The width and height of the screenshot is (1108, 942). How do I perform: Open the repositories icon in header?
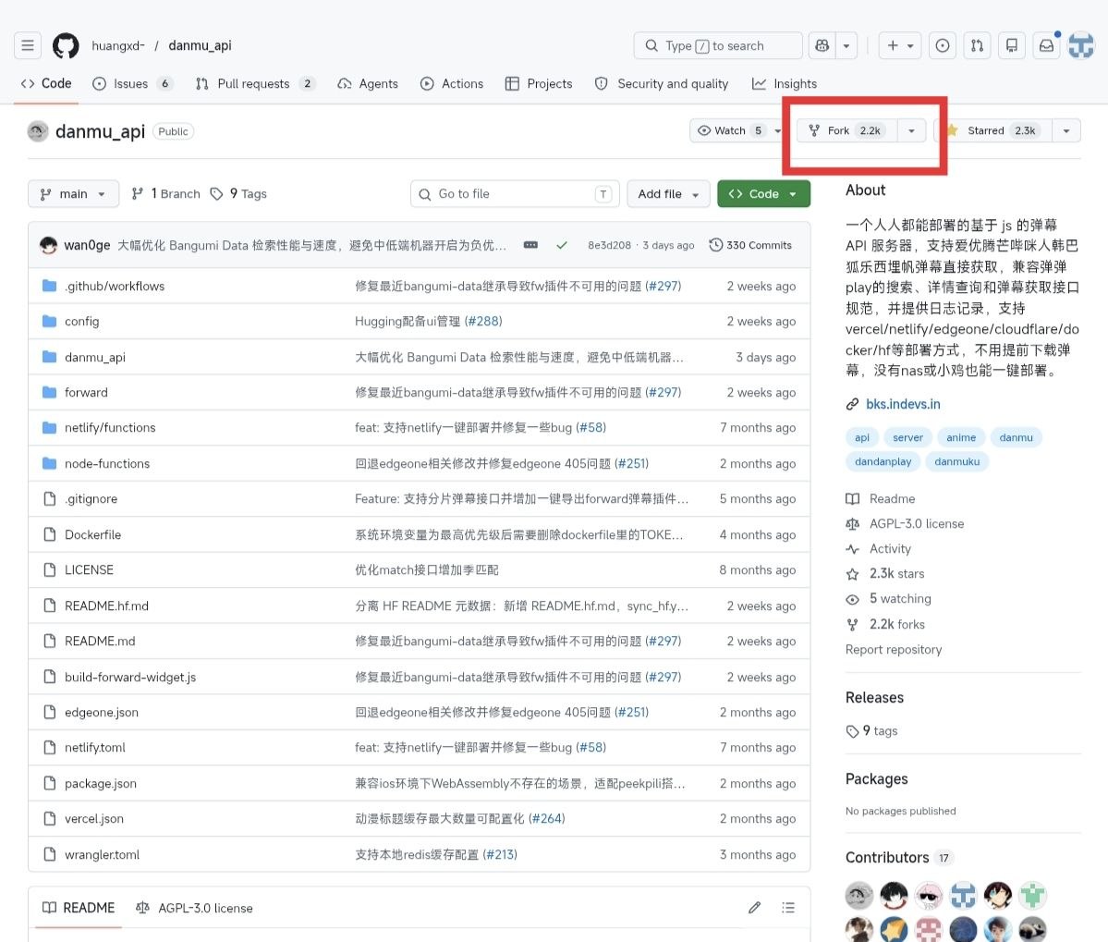(x=1012, y=46)
